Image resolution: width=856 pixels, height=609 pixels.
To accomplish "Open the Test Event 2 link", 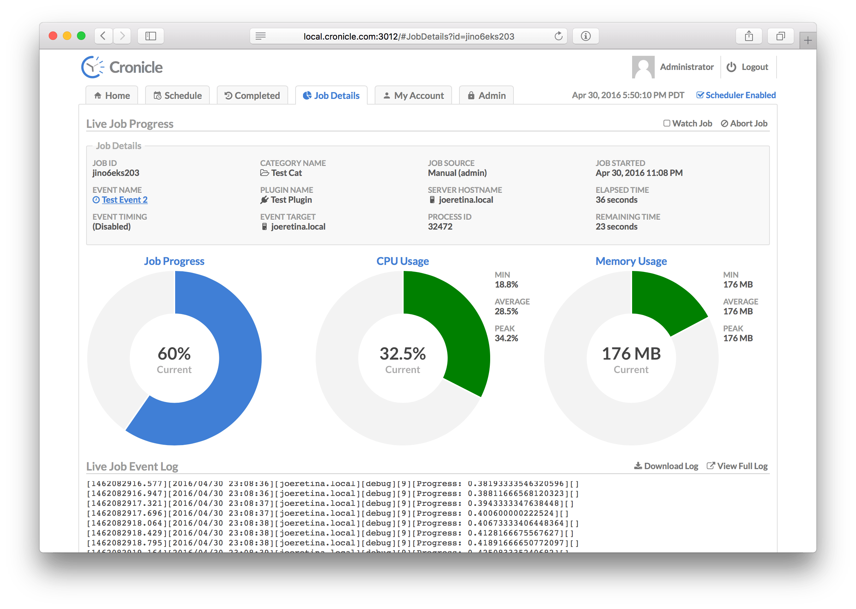I will click(x=124, y=200).
